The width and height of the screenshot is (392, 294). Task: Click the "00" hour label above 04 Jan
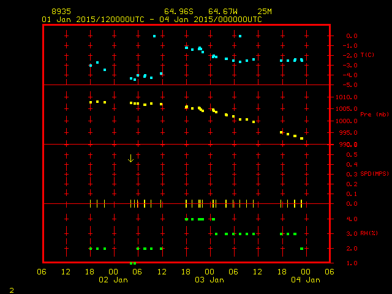pyautogui.click(x=306, y=272)
